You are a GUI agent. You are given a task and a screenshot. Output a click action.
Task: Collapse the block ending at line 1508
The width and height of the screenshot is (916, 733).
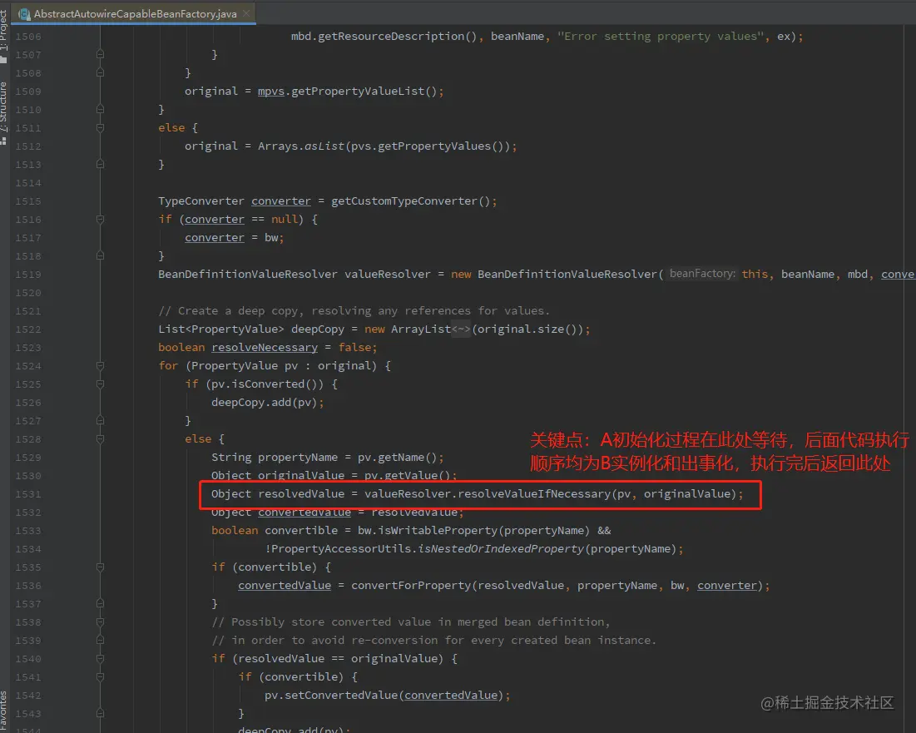point(100,72)
